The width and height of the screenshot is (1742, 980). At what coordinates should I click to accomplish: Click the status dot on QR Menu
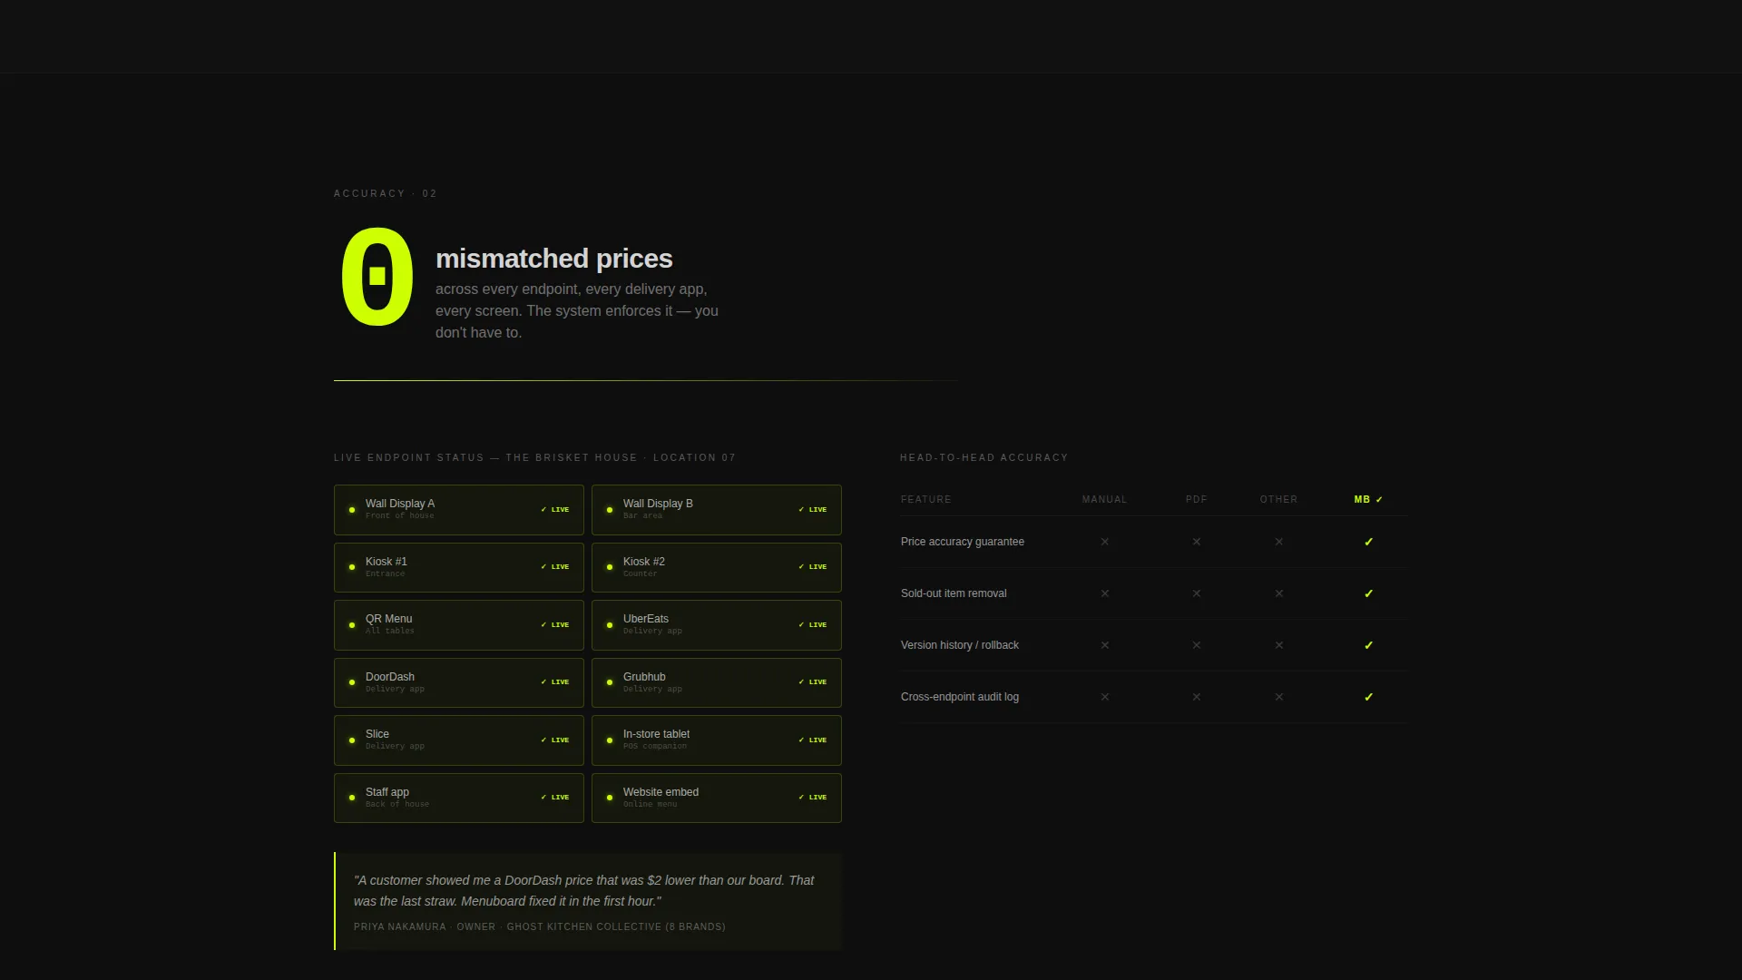coord(352,625)
